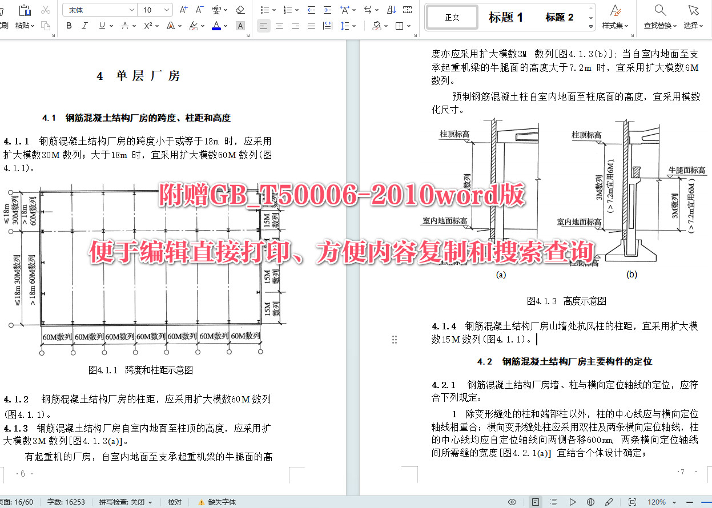712x508 pixels.
Task: Apply bold formatting to text
Action: click(69, 26)
